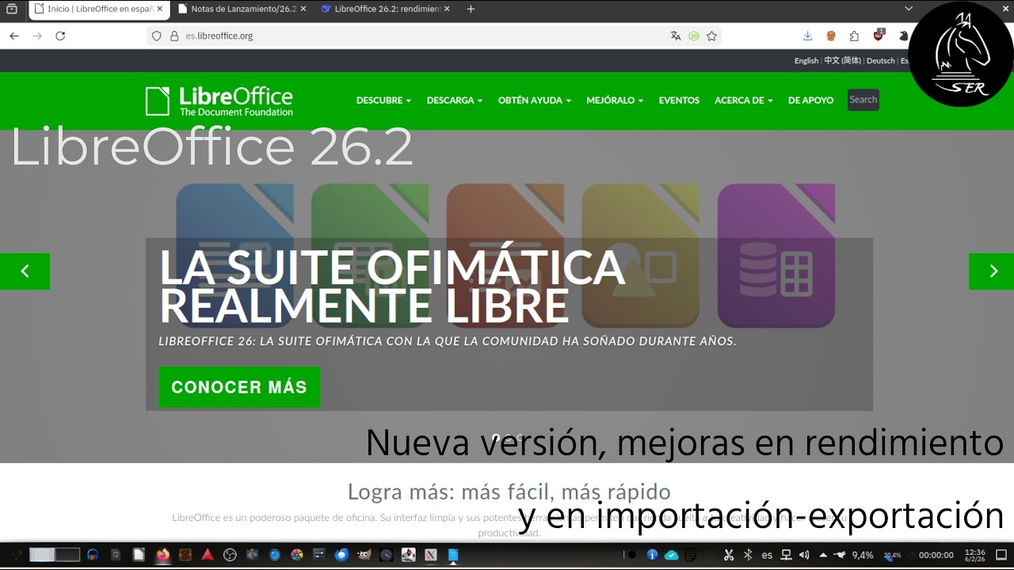The height and width of the screenshot is (570, 1014).
Task: Open the tab overview icon left of the tabs
Action: tap(12, 9)
